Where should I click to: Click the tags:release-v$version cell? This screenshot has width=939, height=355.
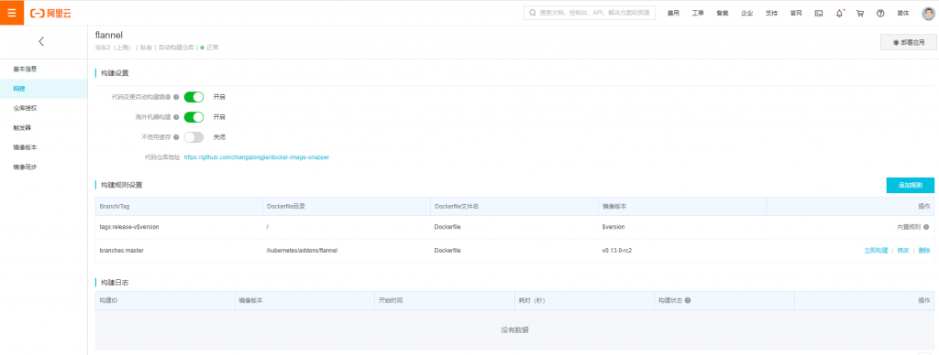click(x=128, y=227)
